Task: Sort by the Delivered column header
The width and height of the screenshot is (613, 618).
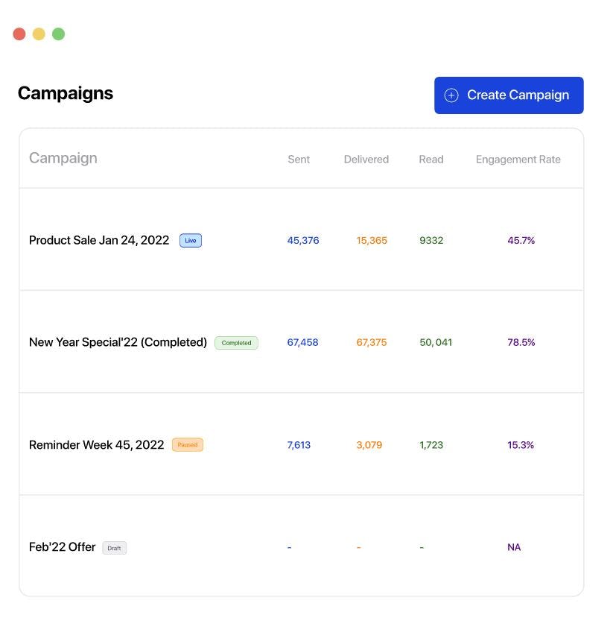Action: point(366,159)
